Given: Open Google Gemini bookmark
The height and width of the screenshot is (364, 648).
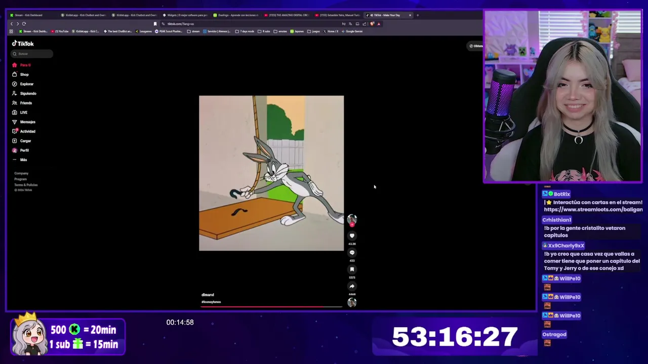Looking at the screenshot, I should (x=352, y=31).
